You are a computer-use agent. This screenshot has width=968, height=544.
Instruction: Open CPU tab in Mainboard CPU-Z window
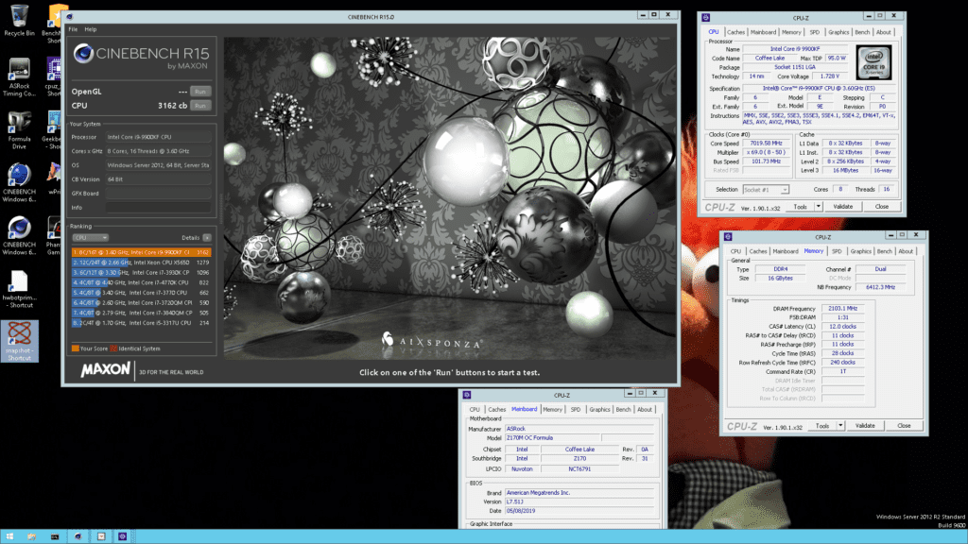pos(475,410)
